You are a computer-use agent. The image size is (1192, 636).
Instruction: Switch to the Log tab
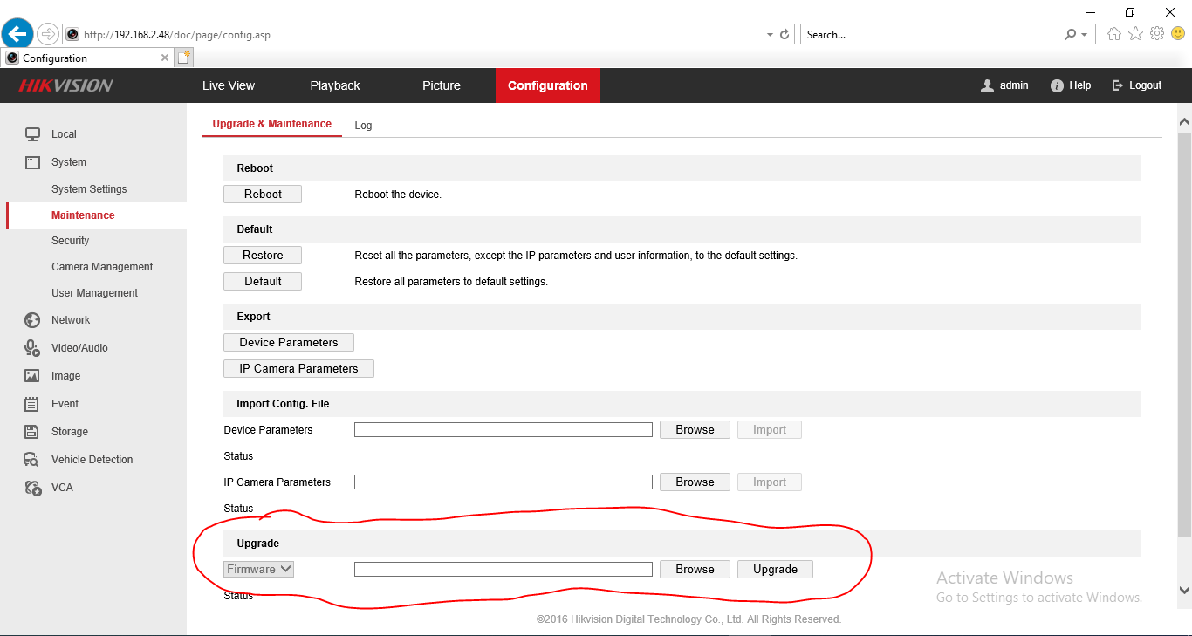point(363,126)
